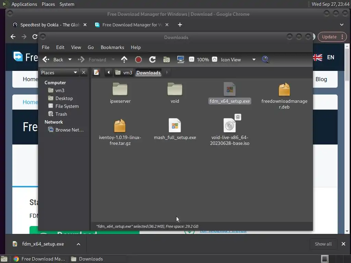Open the File menu in Downloads window
Screen dimensions: 351x263
[46, 47]
